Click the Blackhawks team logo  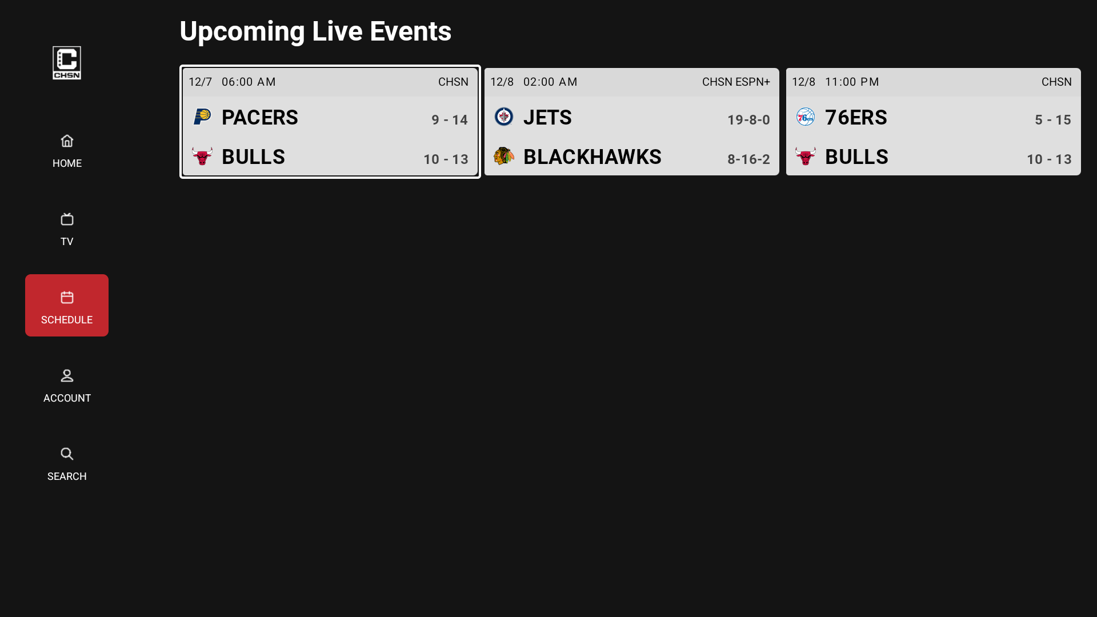[503, 156]
